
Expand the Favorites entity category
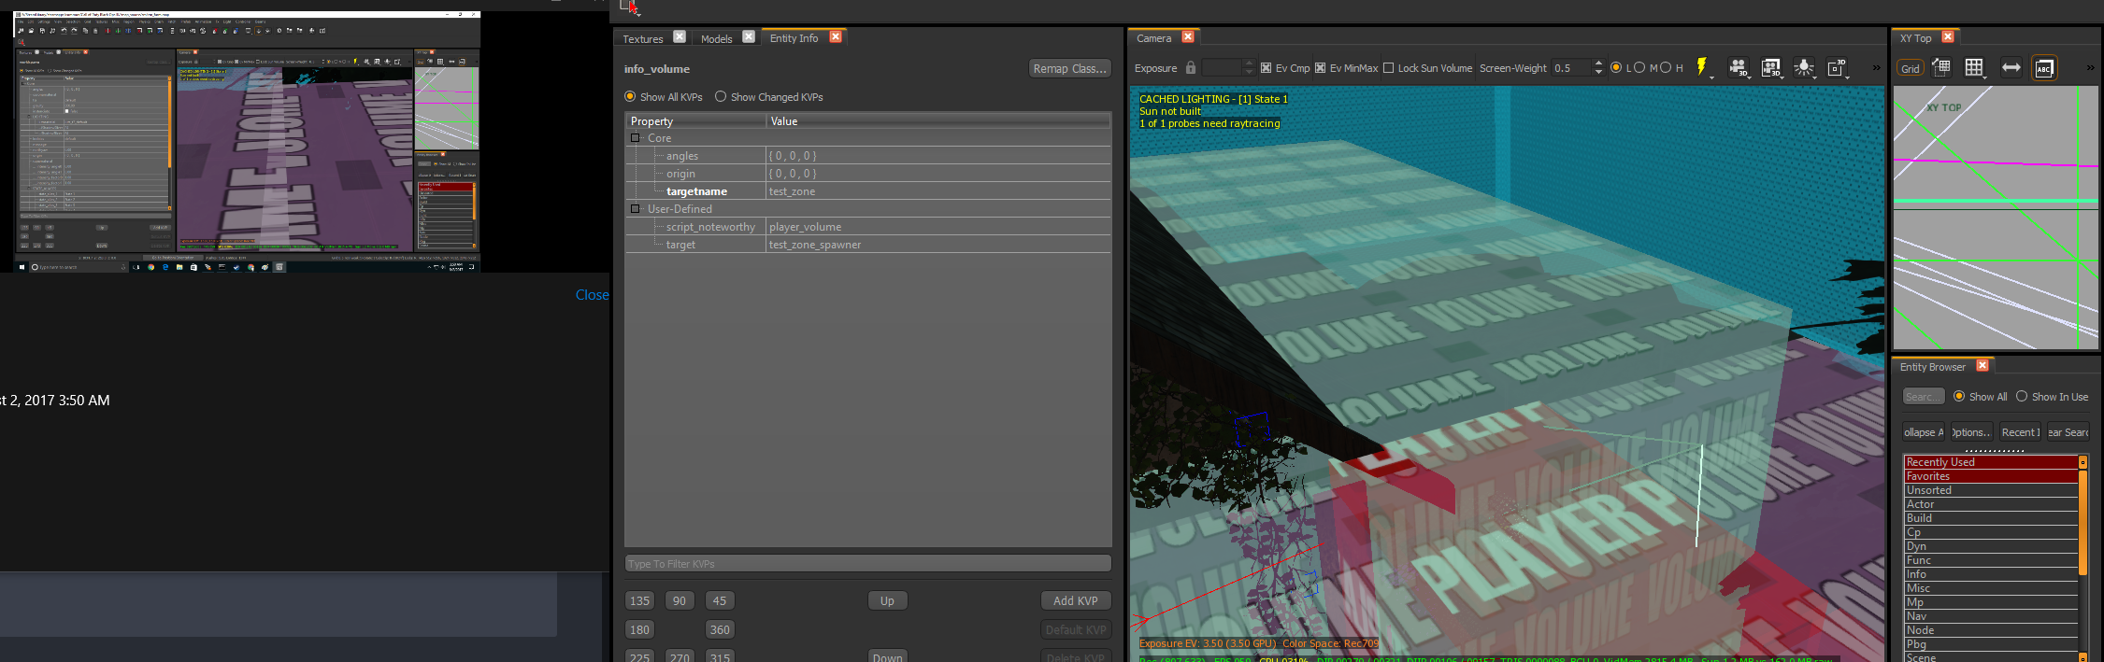(1991, 476)
